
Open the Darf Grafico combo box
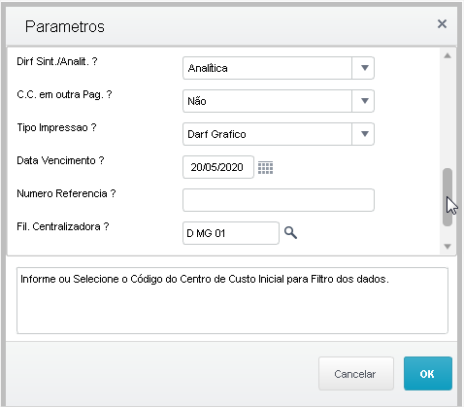tap(279, 134)
